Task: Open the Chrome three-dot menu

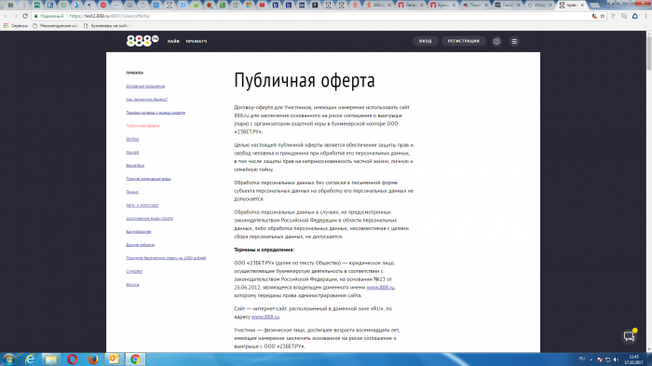Action: pyautogui.click(x=646, y=16)
